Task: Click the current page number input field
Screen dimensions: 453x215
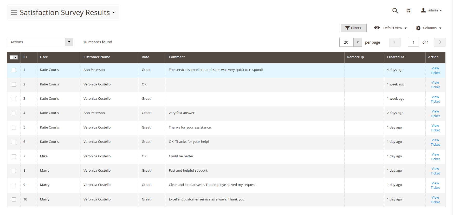Action: click(413, 42)
